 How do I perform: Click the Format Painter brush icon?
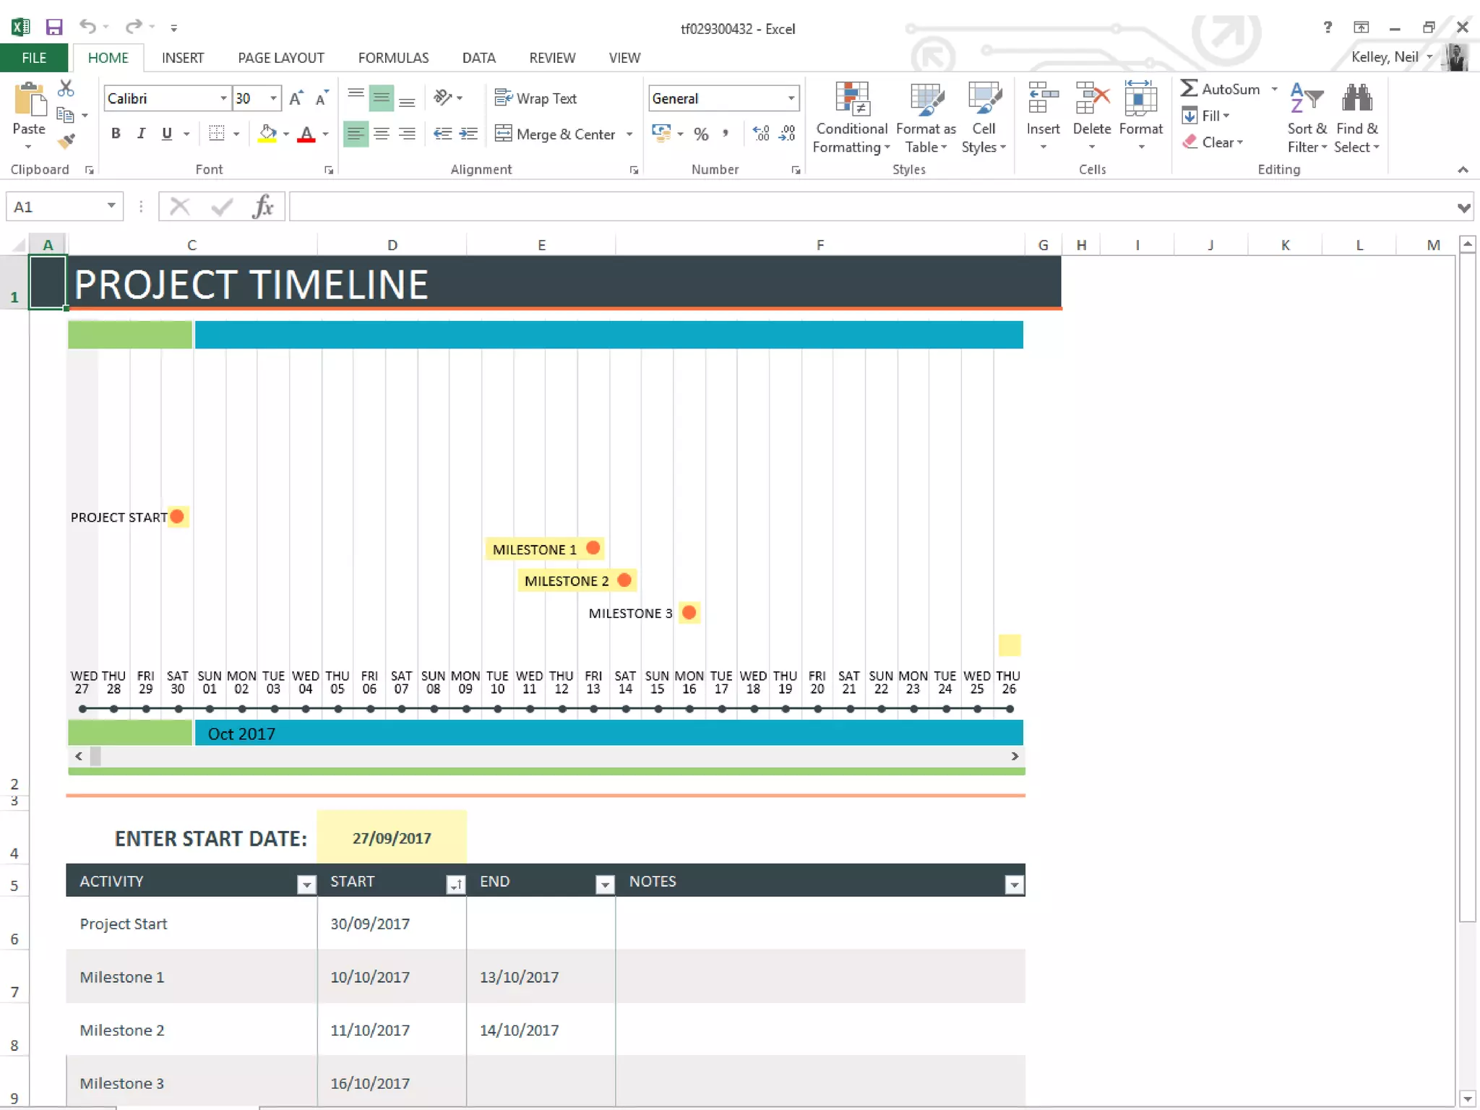[66, 141]
